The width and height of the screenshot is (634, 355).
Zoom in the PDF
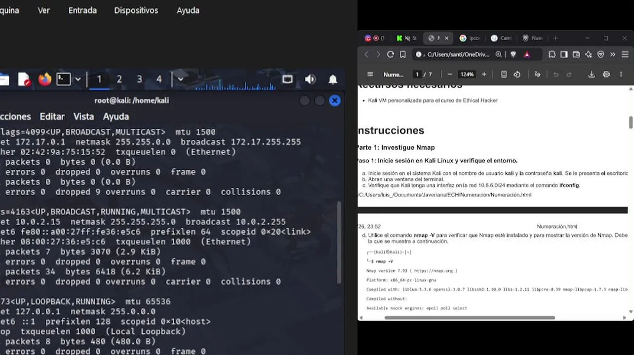point(484,74)
